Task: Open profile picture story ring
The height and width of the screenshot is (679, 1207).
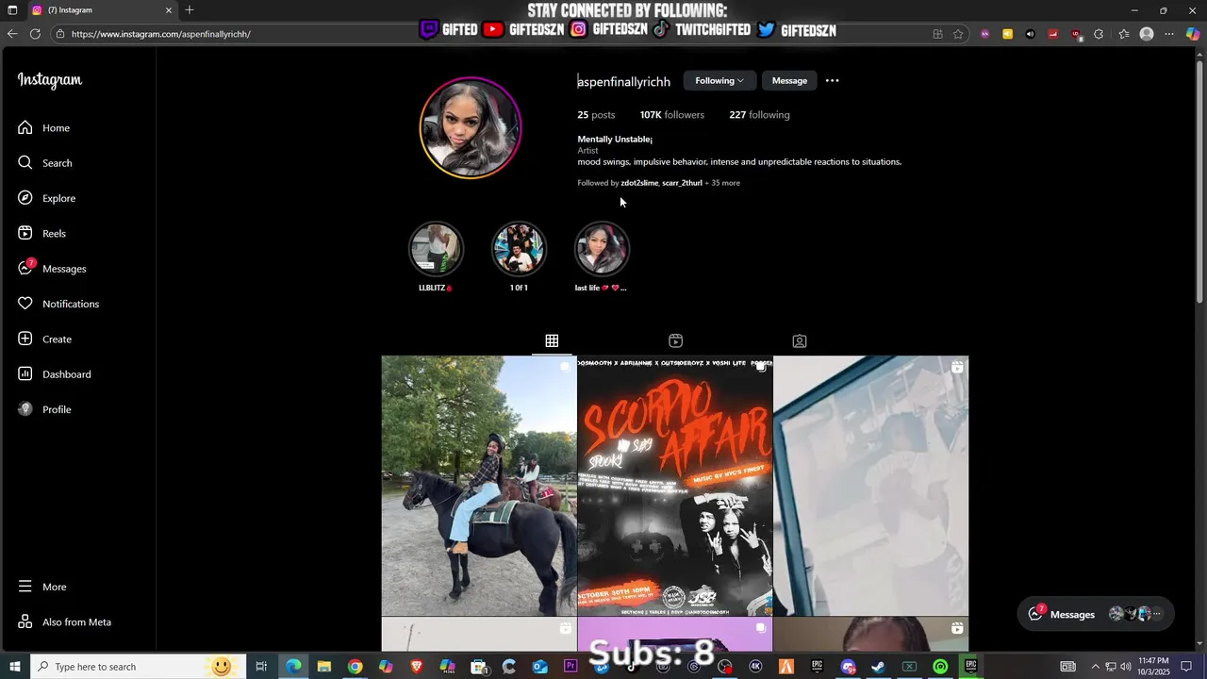Action: 471,128
